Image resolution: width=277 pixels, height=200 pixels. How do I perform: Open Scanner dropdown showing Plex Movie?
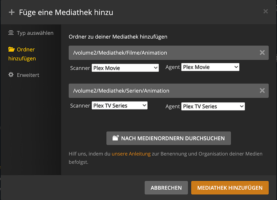point(125,68)
